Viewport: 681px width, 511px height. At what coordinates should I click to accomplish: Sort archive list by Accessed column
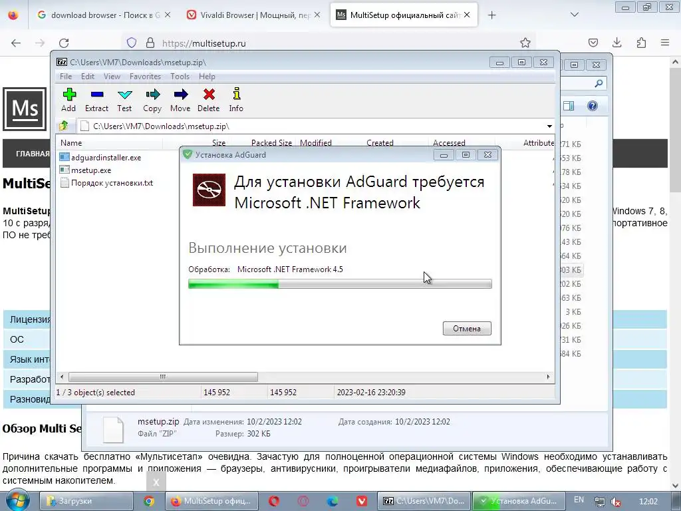coord(449,143)
